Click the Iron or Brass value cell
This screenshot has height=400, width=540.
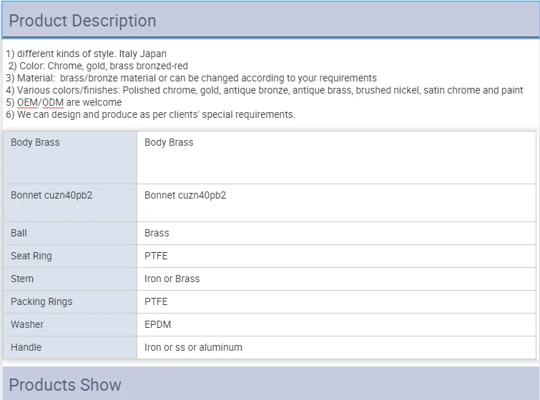click(172, 279)
